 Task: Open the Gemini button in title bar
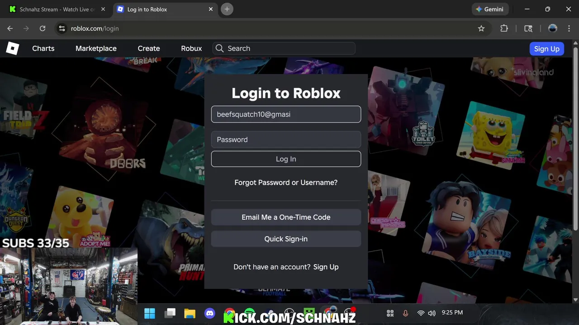click(x=490, y=9)
